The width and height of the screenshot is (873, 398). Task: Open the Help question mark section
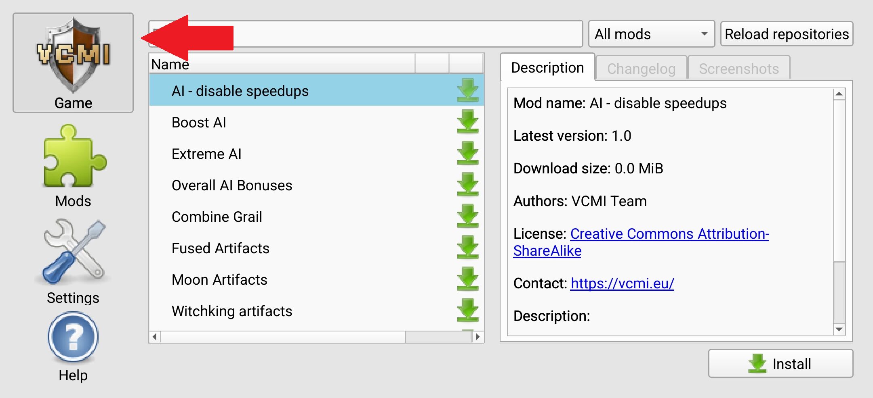click(73, 347)
